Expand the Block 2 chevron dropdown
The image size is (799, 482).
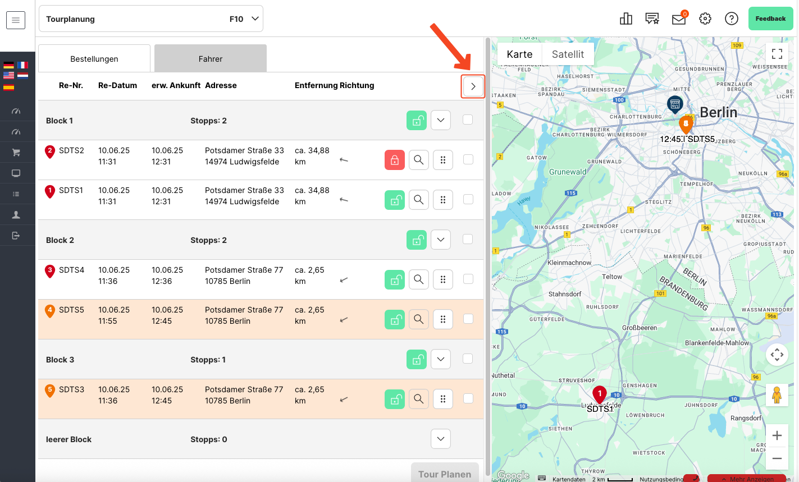(441, 240)
